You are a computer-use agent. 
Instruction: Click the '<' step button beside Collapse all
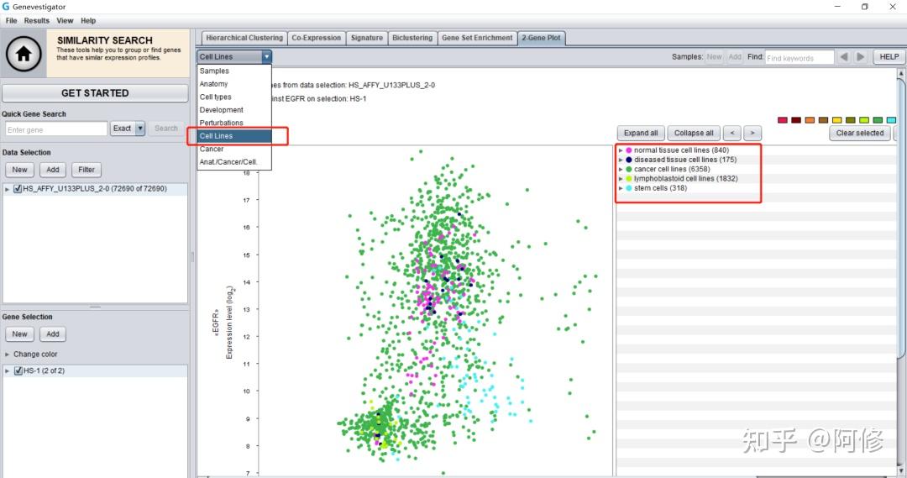731,133
